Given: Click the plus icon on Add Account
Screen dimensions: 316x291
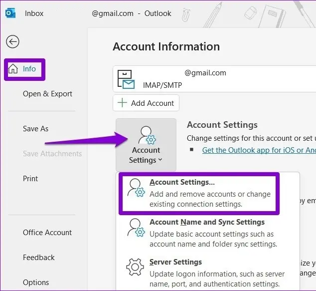Looking at the screenshot, I should [122, 103].
